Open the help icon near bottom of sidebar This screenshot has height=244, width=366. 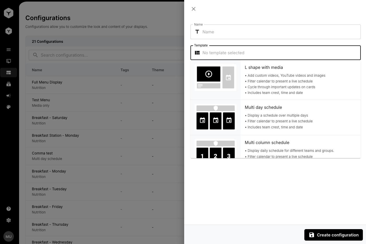coord(9,209)
